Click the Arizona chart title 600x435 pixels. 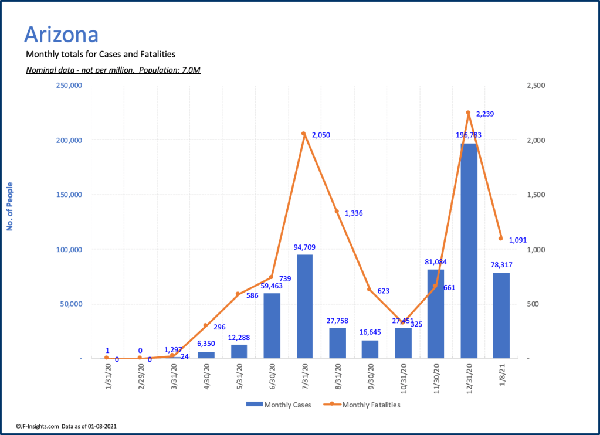tap(61, 35)
